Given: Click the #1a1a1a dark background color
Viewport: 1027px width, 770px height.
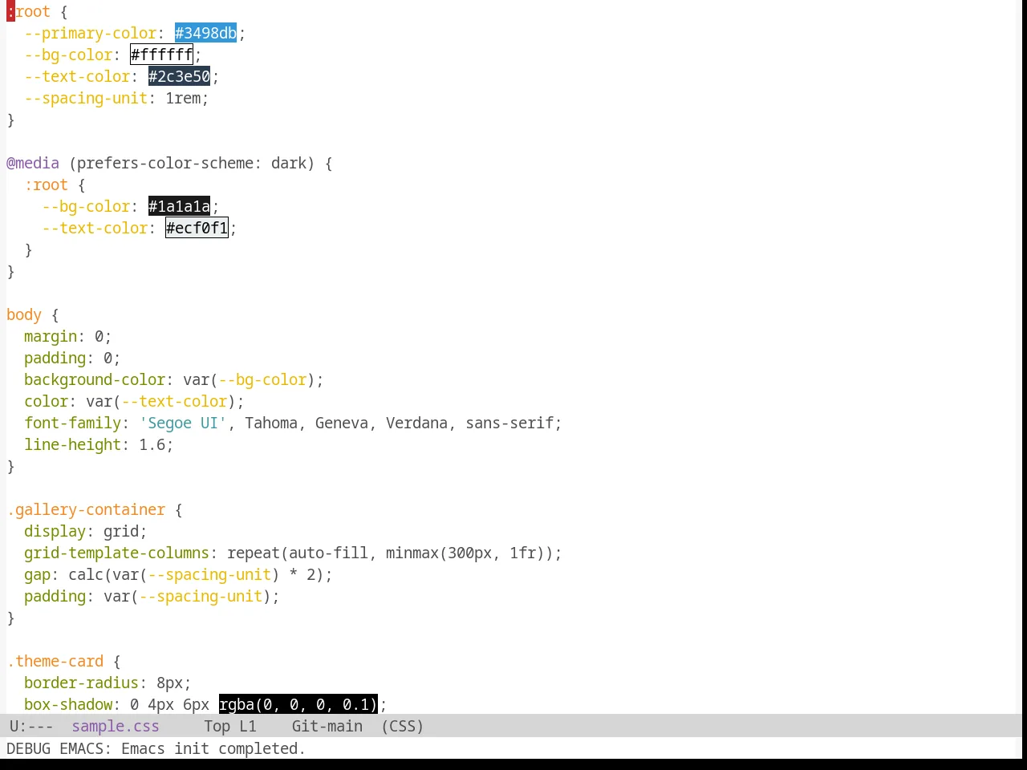Looking at the screenshot, I should 179,206.
